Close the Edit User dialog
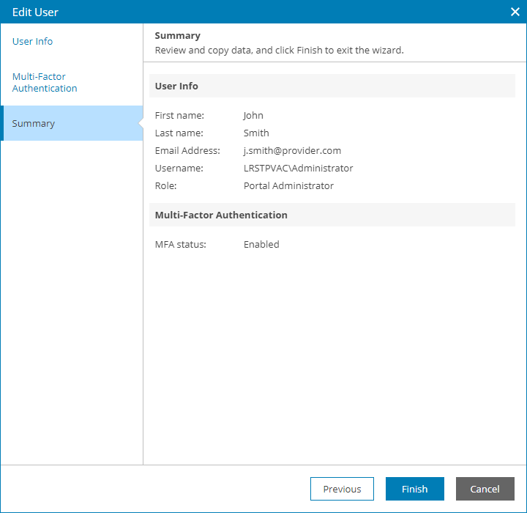 click(x=515, y=12)
